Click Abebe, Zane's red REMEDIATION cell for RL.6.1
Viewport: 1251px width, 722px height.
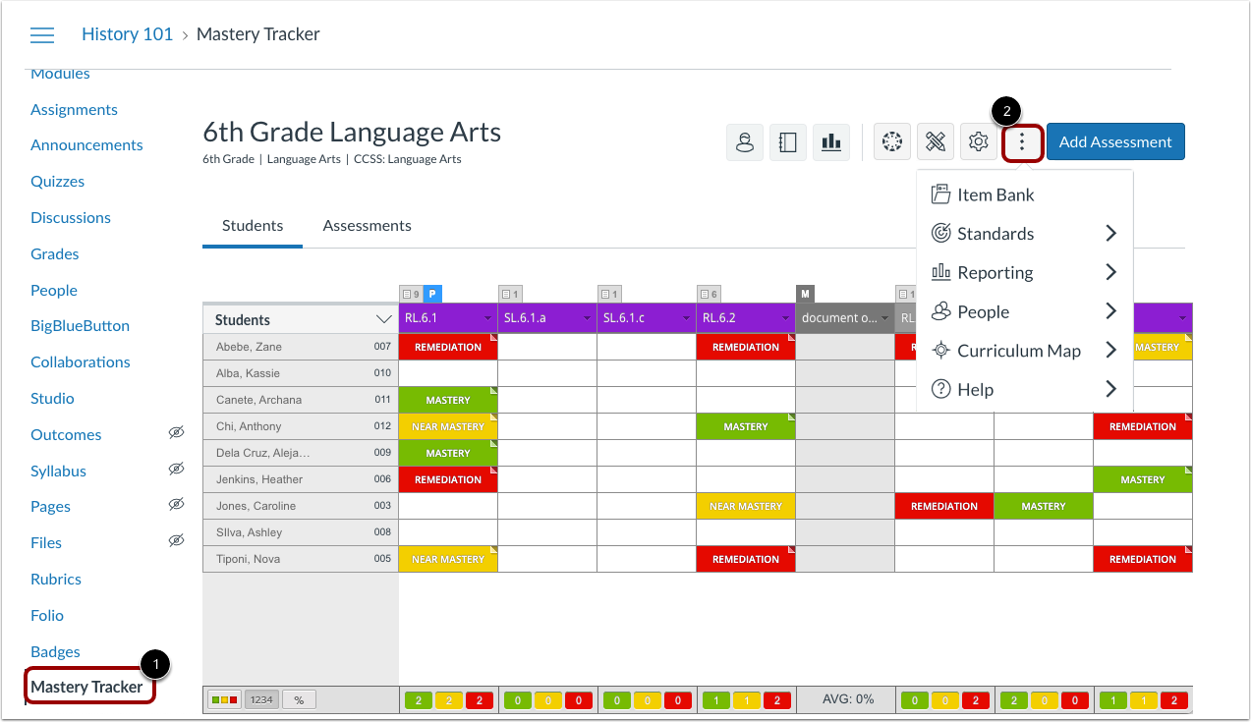pyautogui.click(x=448, y=347)
